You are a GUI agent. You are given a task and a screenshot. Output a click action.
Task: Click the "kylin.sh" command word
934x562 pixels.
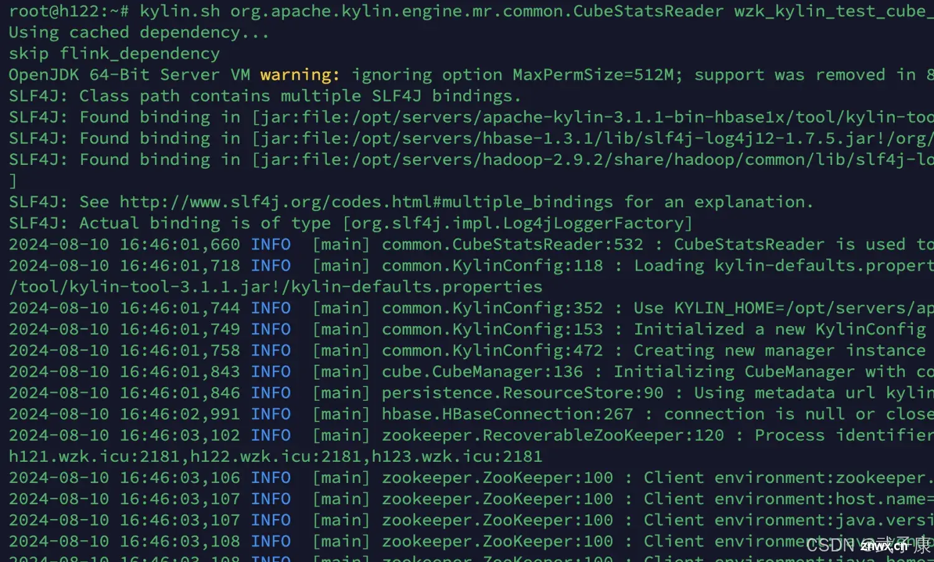point(179,11)
